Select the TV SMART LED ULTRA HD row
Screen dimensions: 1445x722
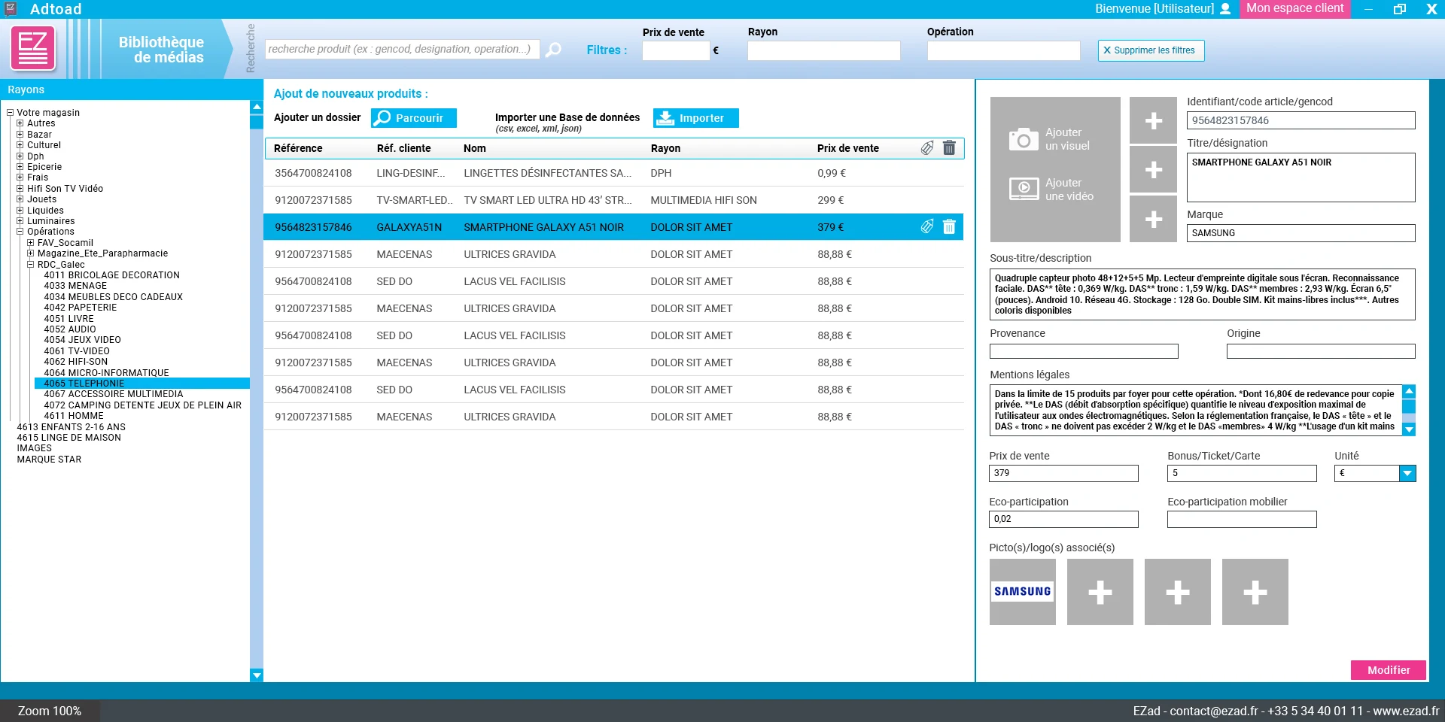click(614, 200)
